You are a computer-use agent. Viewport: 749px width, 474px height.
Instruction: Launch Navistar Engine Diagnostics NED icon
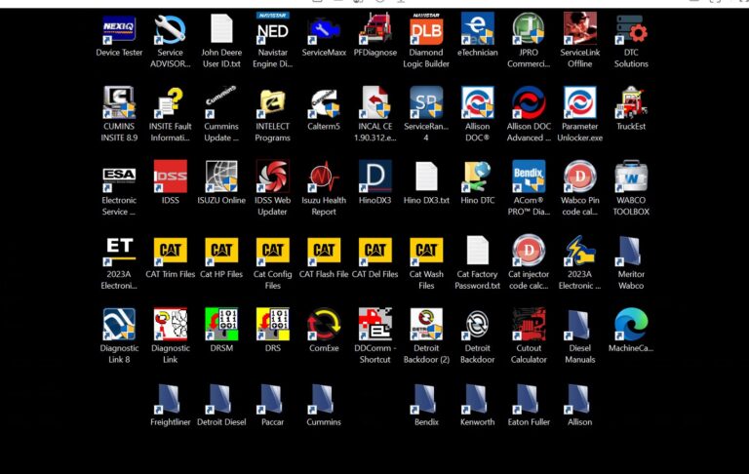tap(273, 28)
